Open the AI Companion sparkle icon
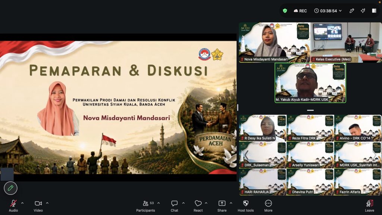This screenshot has width=382, height=215. tap(363, 11)
